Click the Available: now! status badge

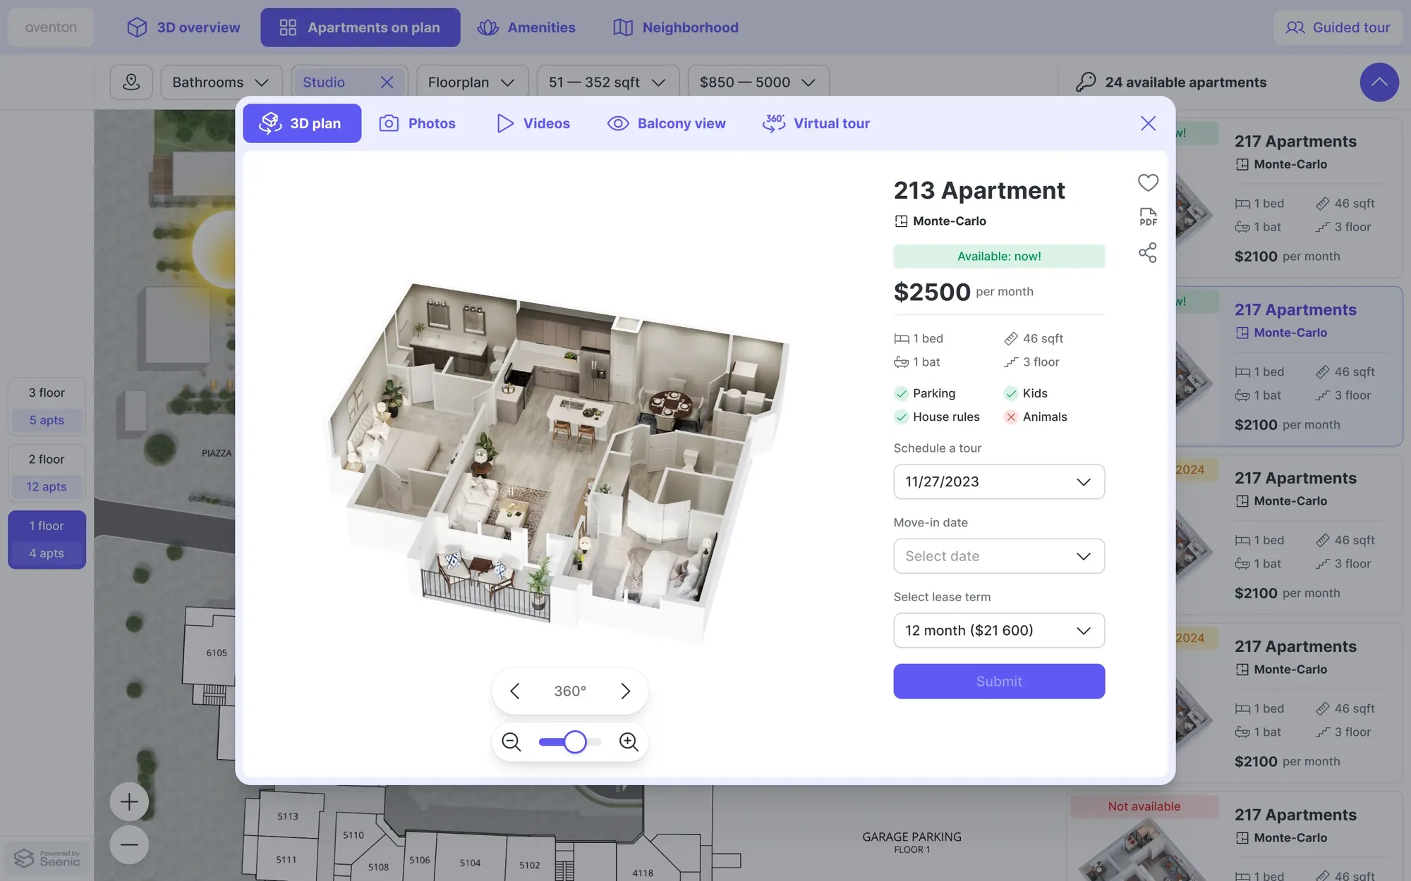click(999, 256)
